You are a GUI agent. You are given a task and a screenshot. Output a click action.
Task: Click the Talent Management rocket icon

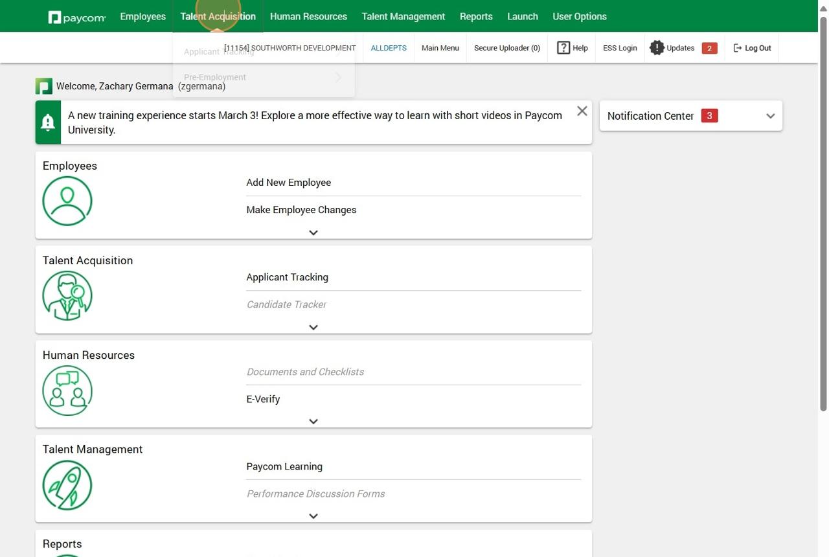click(x=67, y=485)
